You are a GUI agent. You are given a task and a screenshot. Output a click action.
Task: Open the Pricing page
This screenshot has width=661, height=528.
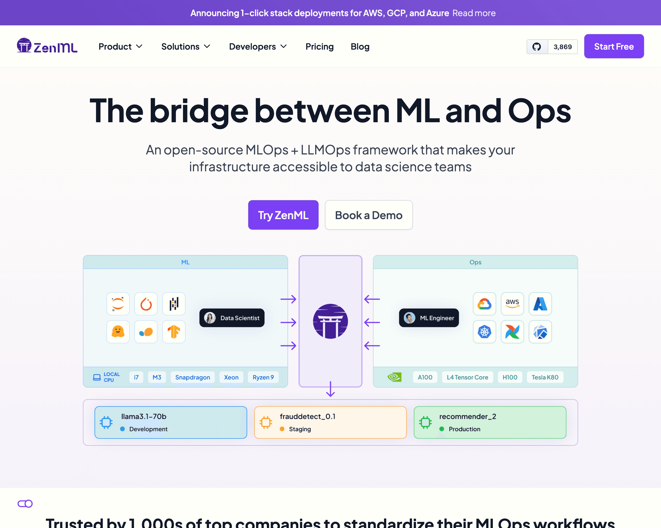tap(319, 47)
